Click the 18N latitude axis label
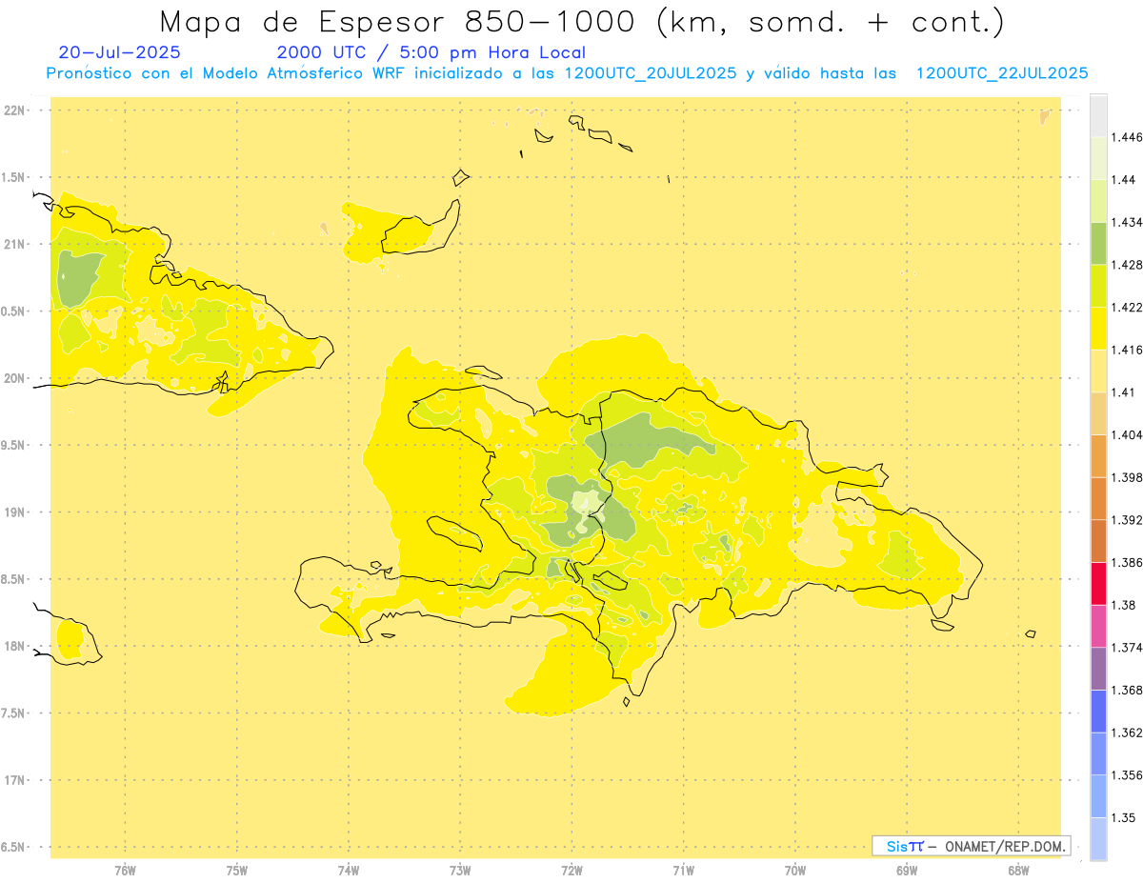Viewport: 1143px width, 883px height. [16, 647]
